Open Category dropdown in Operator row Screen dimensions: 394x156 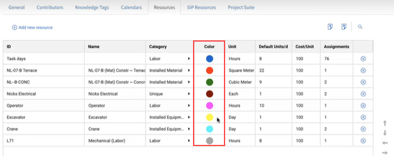coord(189,106)
